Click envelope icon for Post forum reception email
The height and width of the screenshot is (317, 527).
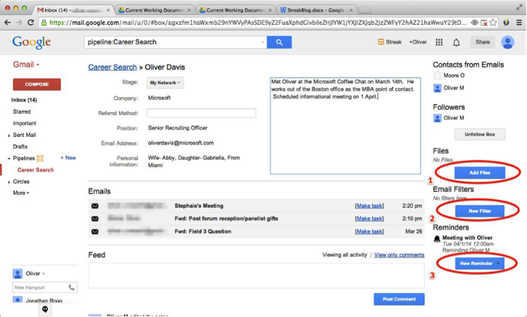click(95, 219)
